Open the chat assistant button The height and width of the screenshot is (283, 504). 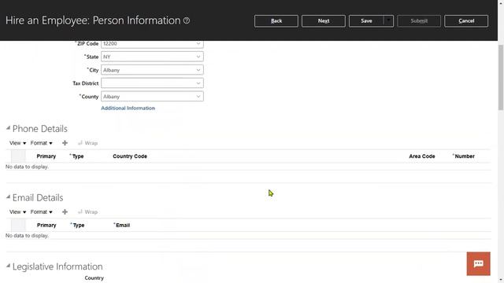click(x=478, y=264)
